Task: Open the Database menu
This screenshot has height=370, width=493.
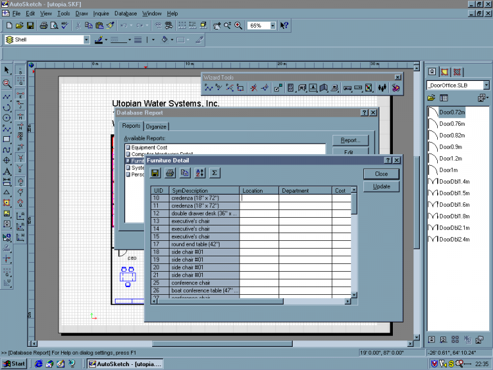Action: click(125, 13)
